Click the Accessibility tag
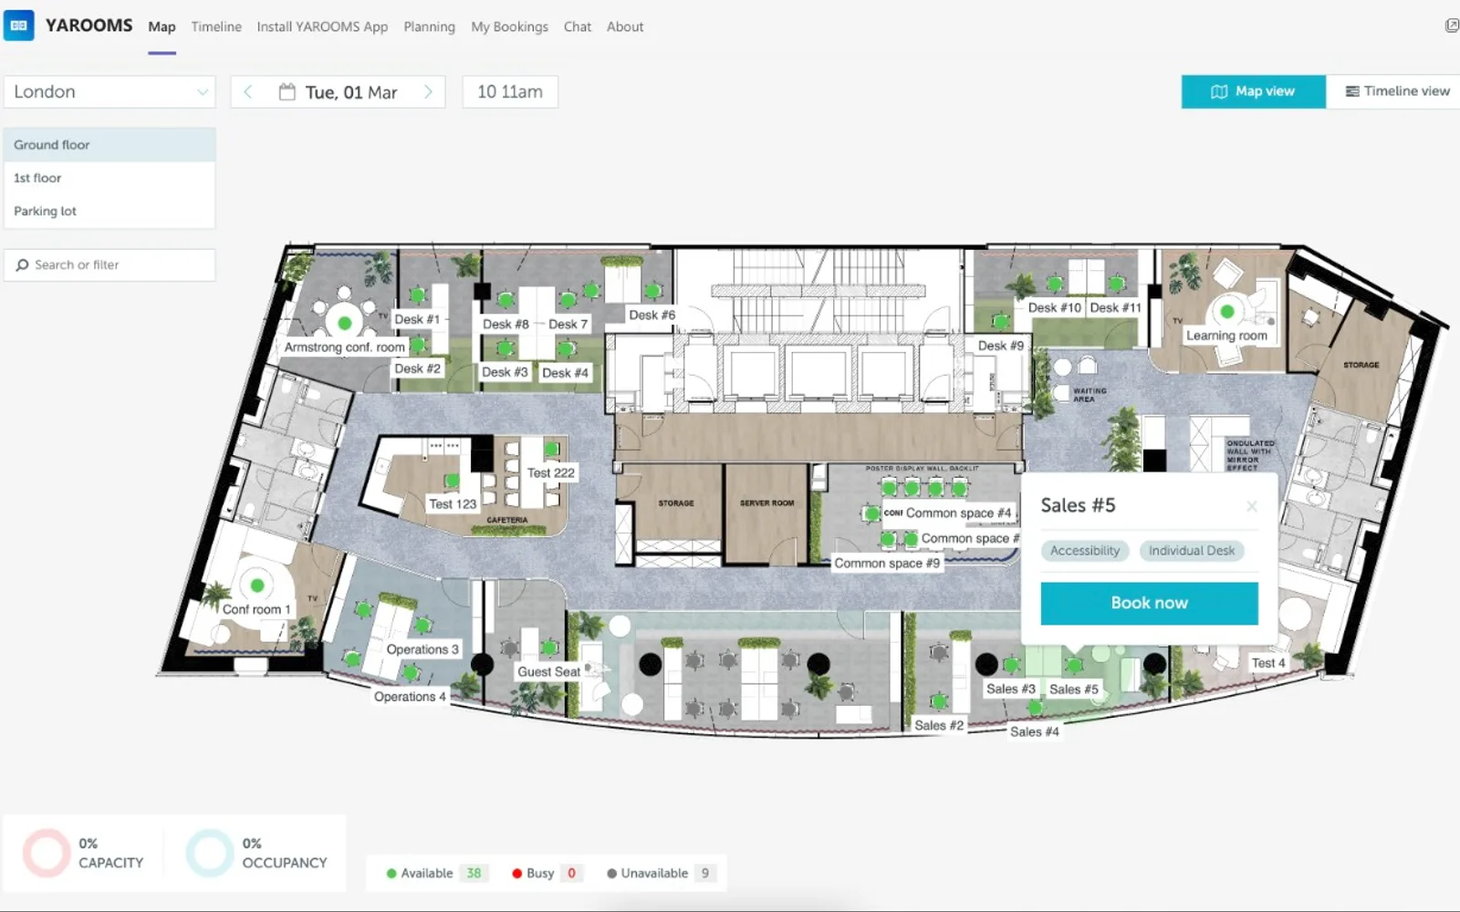The image size is (1460, 912). tap(1085, 551)
